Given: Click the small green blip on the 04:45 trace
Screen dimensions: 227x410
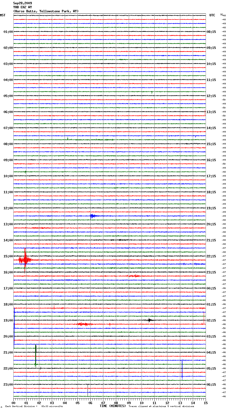Looking at the screenshot, I should point(152,92).
